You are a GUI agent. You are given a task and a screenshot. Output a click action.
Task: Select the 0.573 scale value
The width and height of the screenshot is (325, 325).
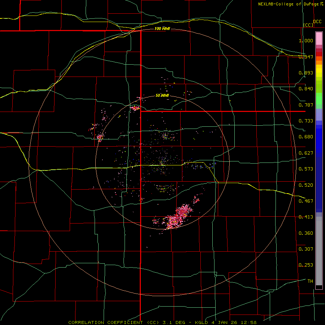pos(306,169)
